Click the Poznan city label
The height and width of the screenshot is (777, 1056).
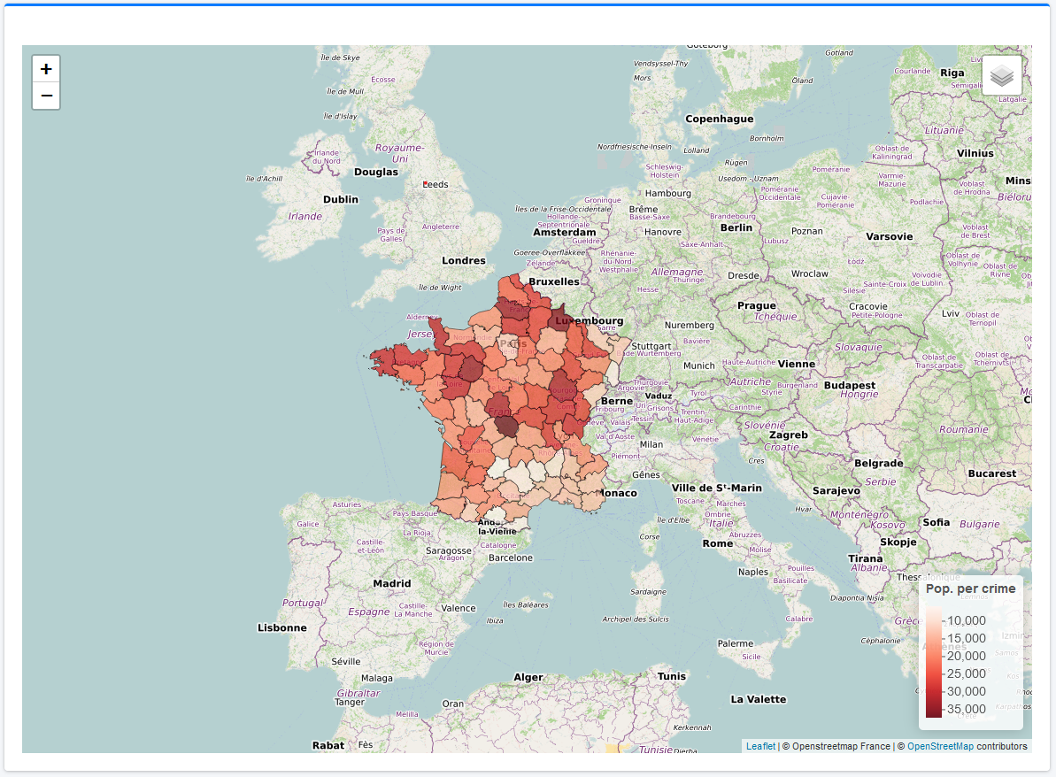click(806, 231)
